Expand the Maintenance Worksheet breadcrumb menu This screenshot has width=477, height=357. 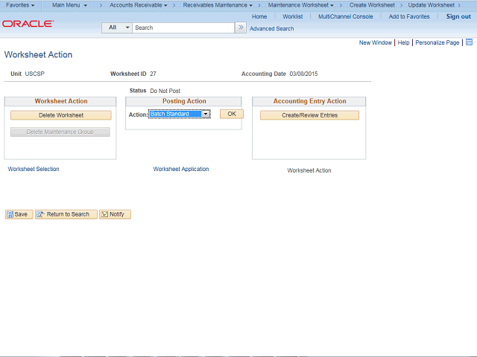pos(300,5)
